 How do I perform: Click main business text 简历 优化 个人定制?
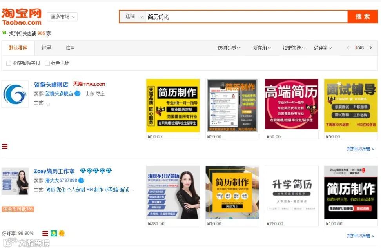(x=65, y=190)
